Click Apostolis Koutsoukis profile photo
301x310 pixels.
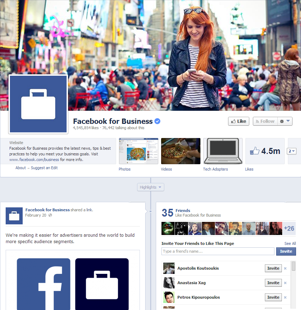click(169, 268)
